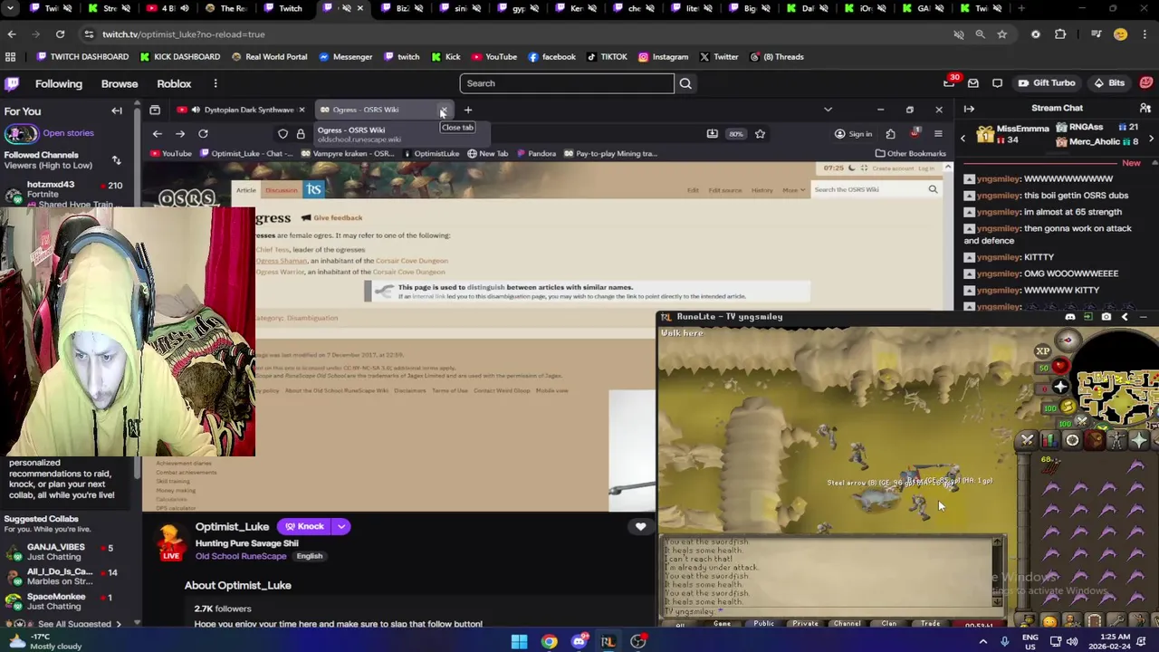
Task: Click the Bits button
Action: click(x=1109, y=83)
